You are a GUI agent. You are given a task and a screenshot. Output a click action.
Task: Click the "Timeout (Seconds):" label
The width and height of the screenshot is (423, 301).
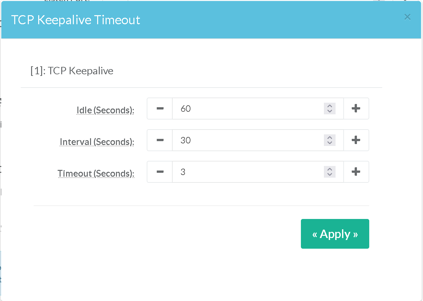96,173
